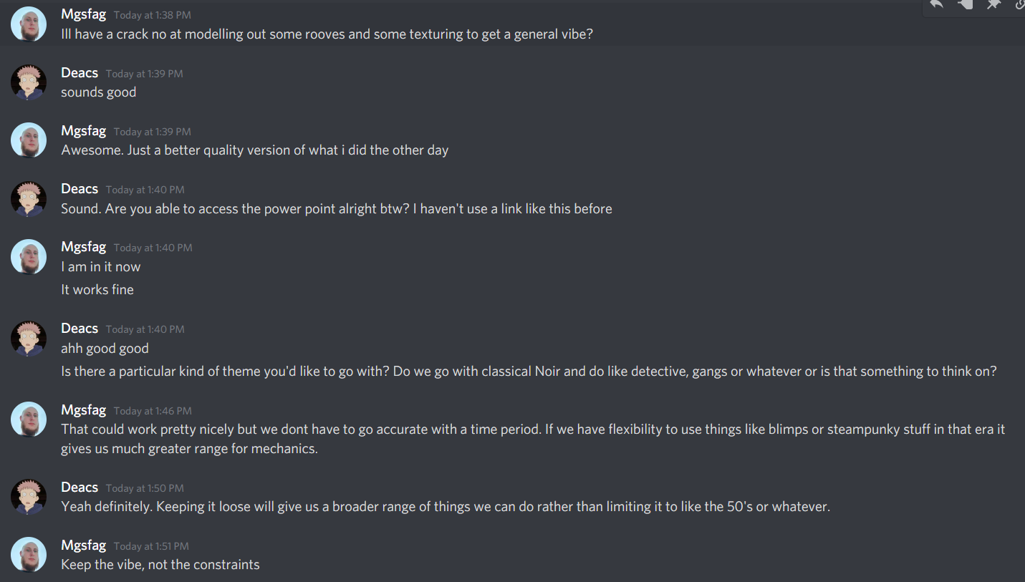Image resolution: width=1025 pixels, height=582 pixels.
Task: Click the Deacs username on the power point message
Action: [80, 189]
